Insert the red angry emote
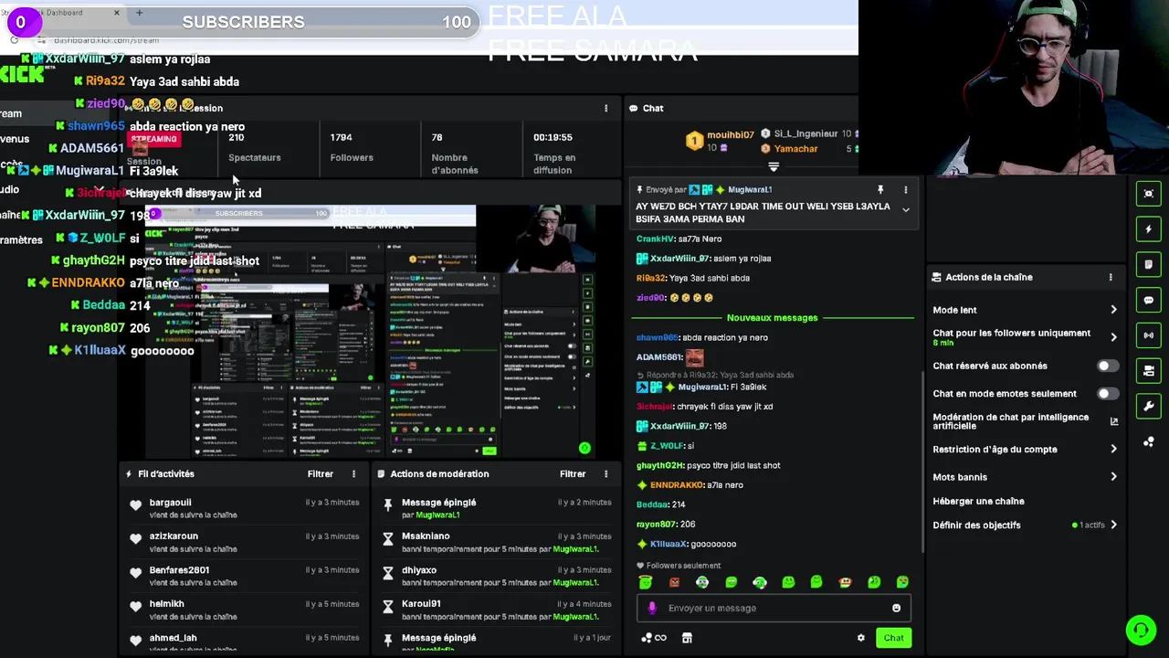 (674, 582)
